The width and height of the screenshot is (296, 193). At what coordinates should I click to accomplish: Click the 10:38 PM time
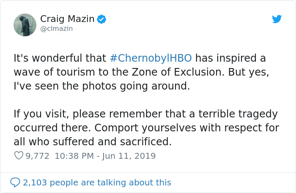coord(74,156)
